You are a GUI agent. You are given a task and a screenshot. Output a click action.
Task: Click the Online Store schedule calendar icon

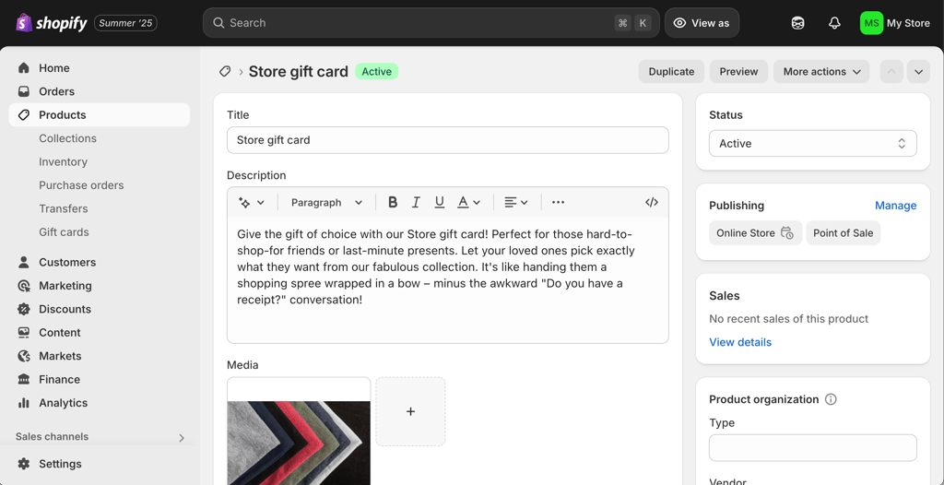[787, 233]
